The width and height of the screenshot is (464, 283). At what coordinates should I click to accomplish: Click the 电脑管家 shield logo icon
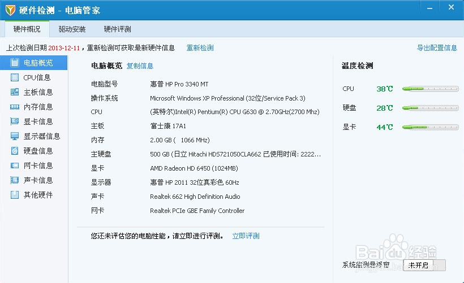[x=10, y=10]
